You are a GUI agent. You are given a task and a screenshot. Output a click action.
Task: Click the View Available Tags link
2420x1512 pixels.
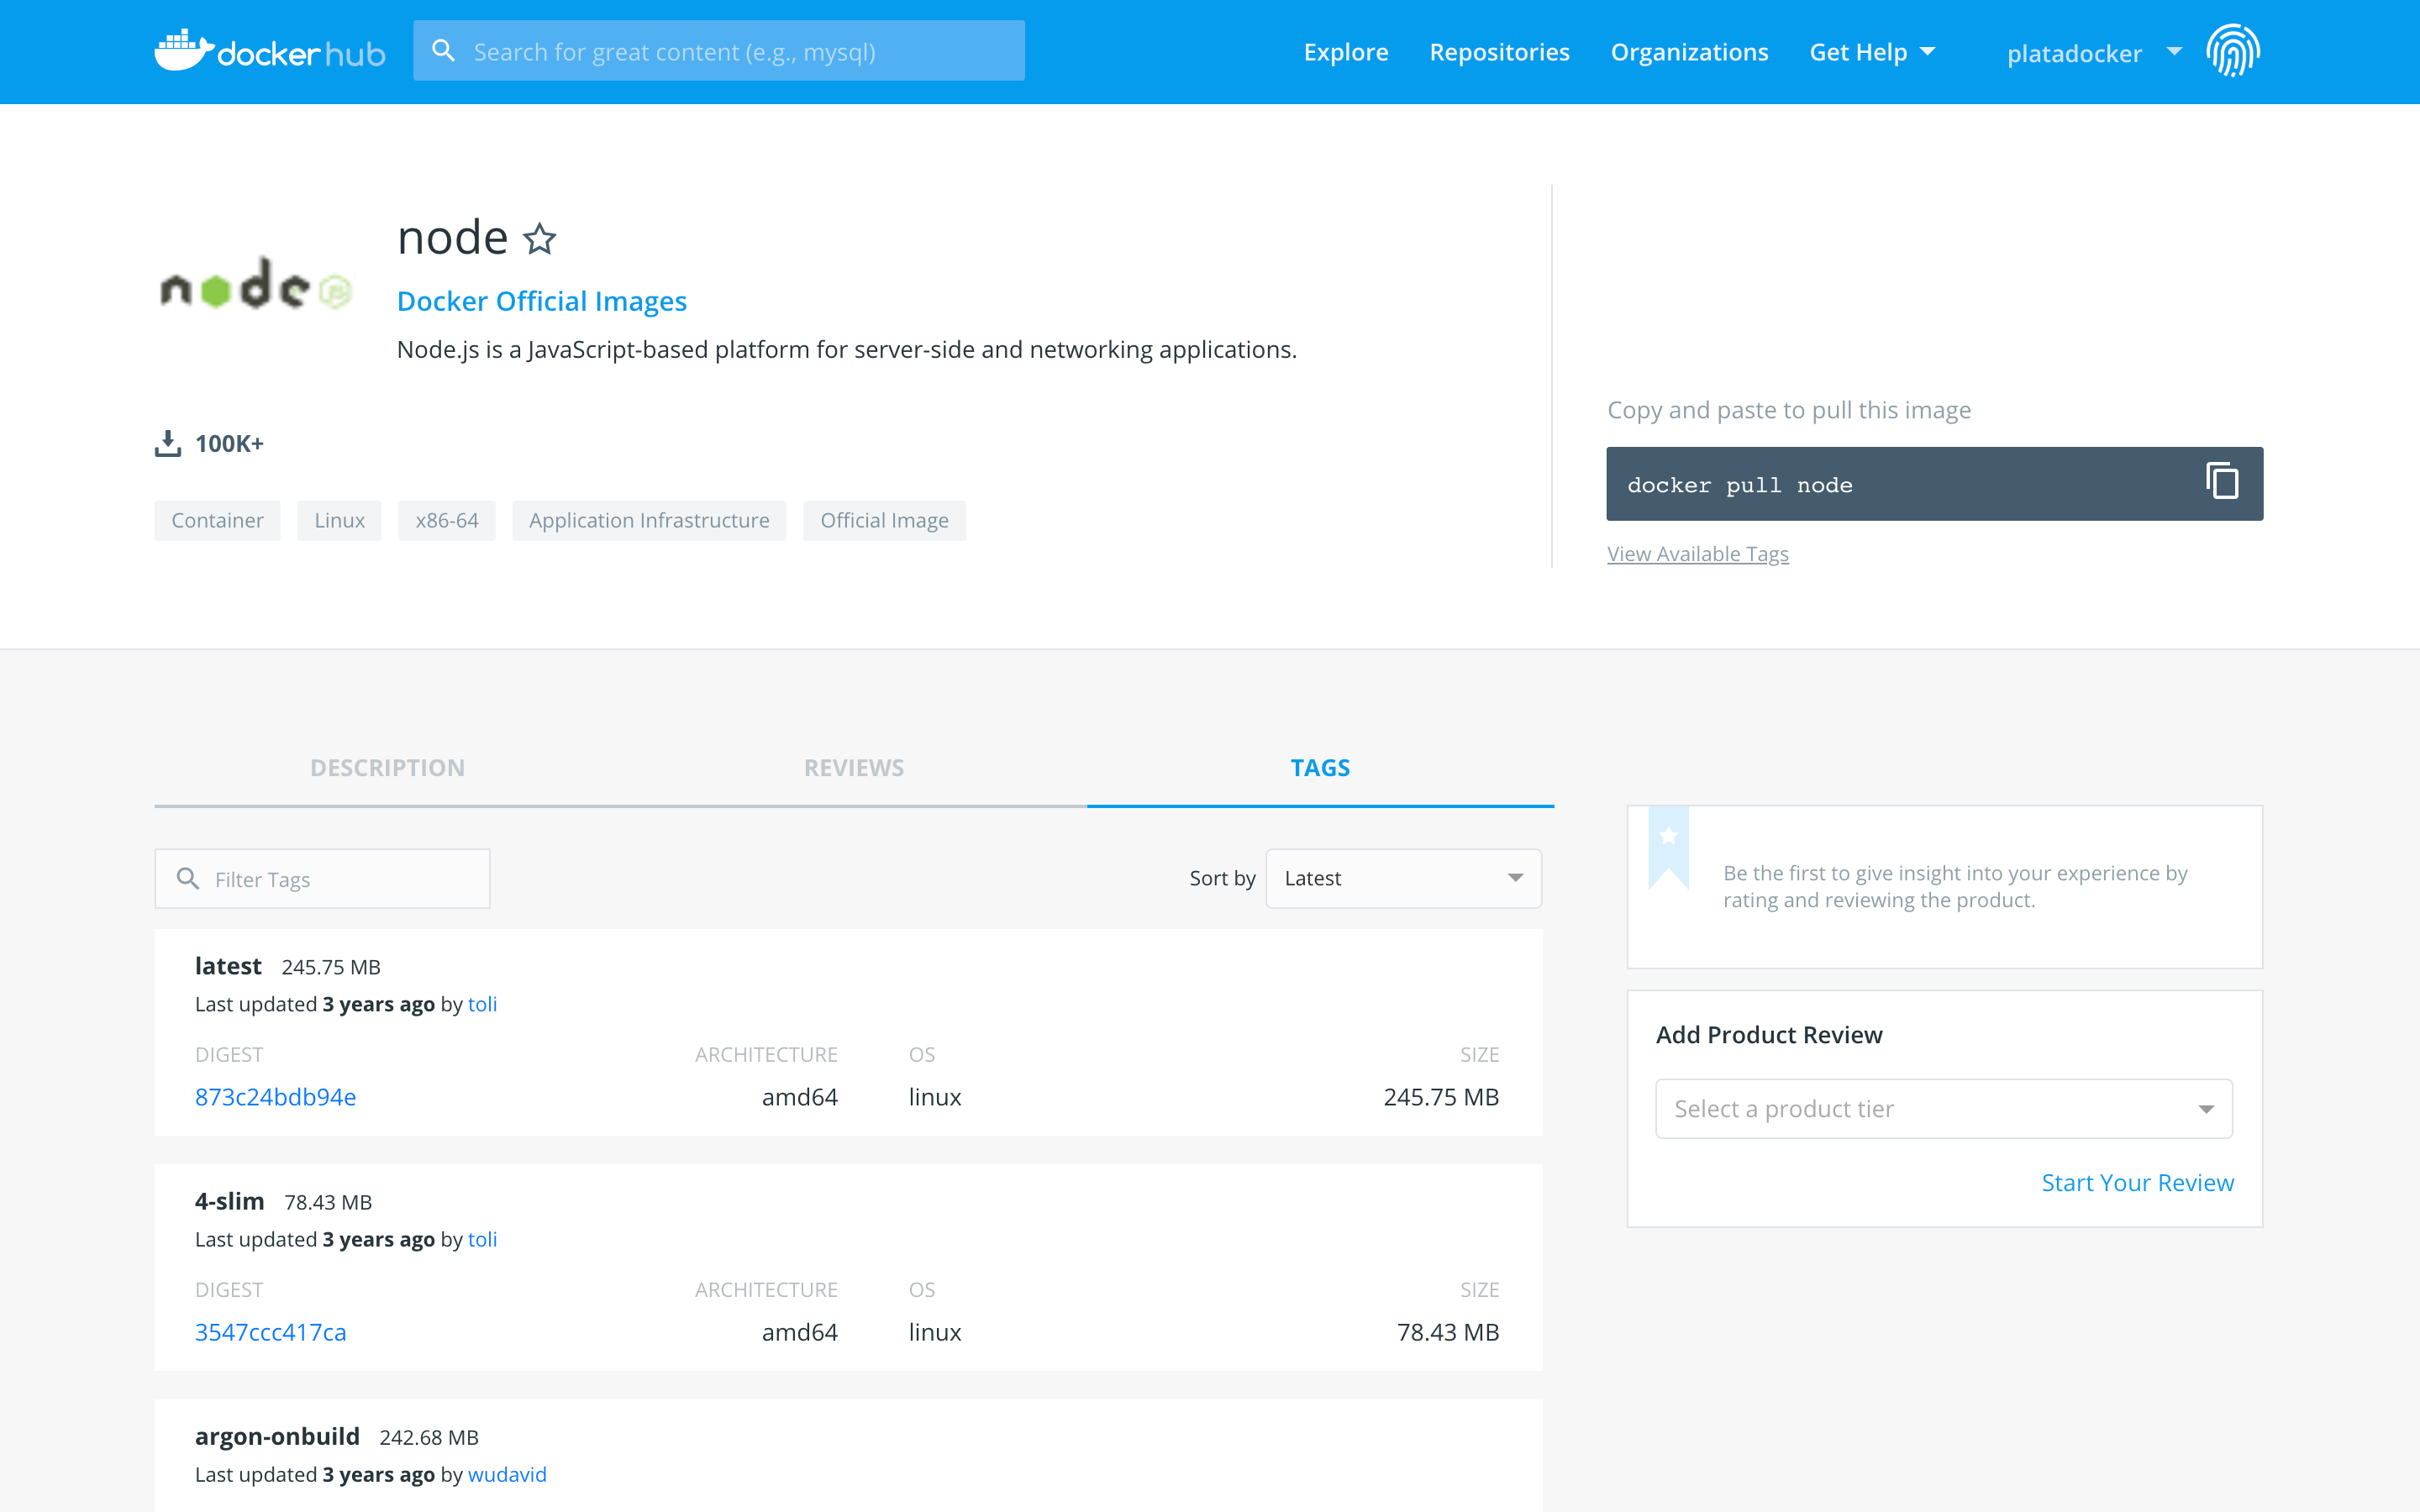point(1697,553)
